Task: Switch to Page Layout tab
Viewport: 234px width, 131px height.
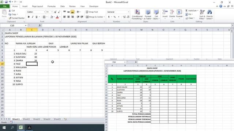Action: click(x=37, y=6)
